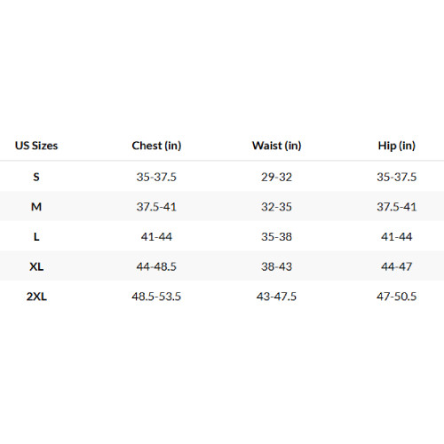Select the L size row label
This screenshot has height=444, width=444.
pyautogui.click(x=36, y=237)
